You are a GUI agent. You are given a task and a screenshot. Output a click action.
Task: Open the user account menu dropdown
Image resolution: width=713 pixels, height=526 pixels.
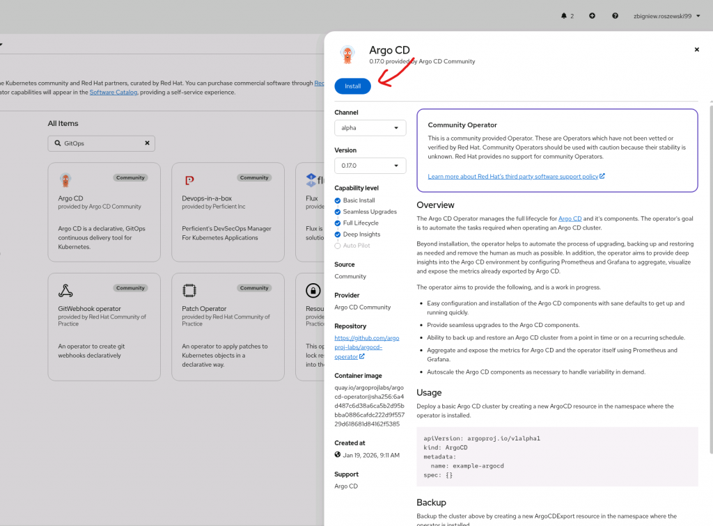tap(665, 15)
